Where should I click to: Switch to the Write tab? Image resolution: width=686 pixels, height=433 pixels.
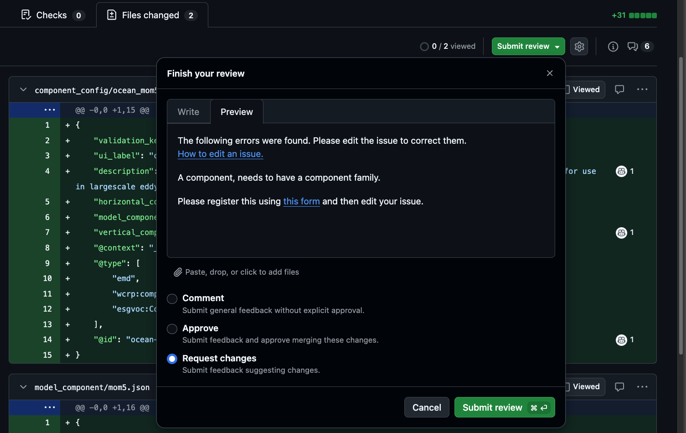tap(188, 112)
